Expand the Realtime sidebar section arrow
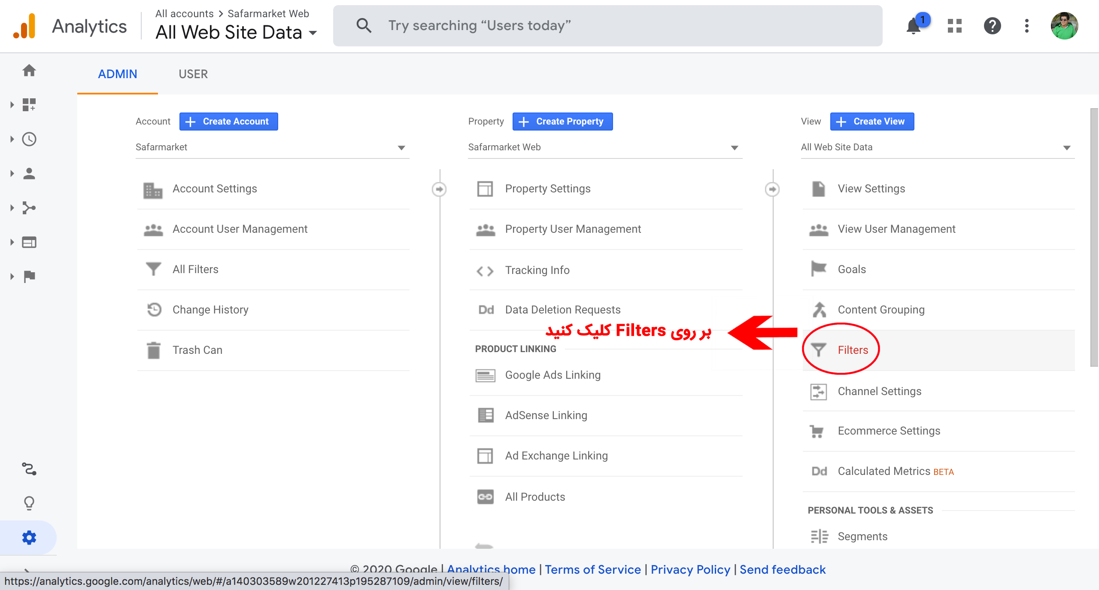Screen dimensions: 1099x590 click(x=12, y=139)
